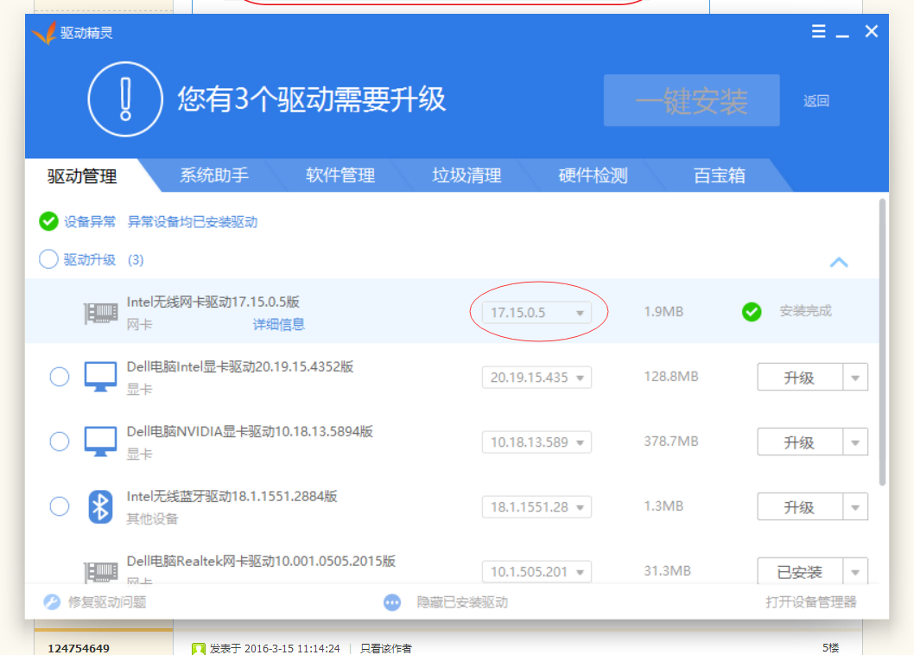This screenshot has height=655, width=914.
Task: Open the 10.1.505.201 version dropdown
Action: click(x=536, y=571)
